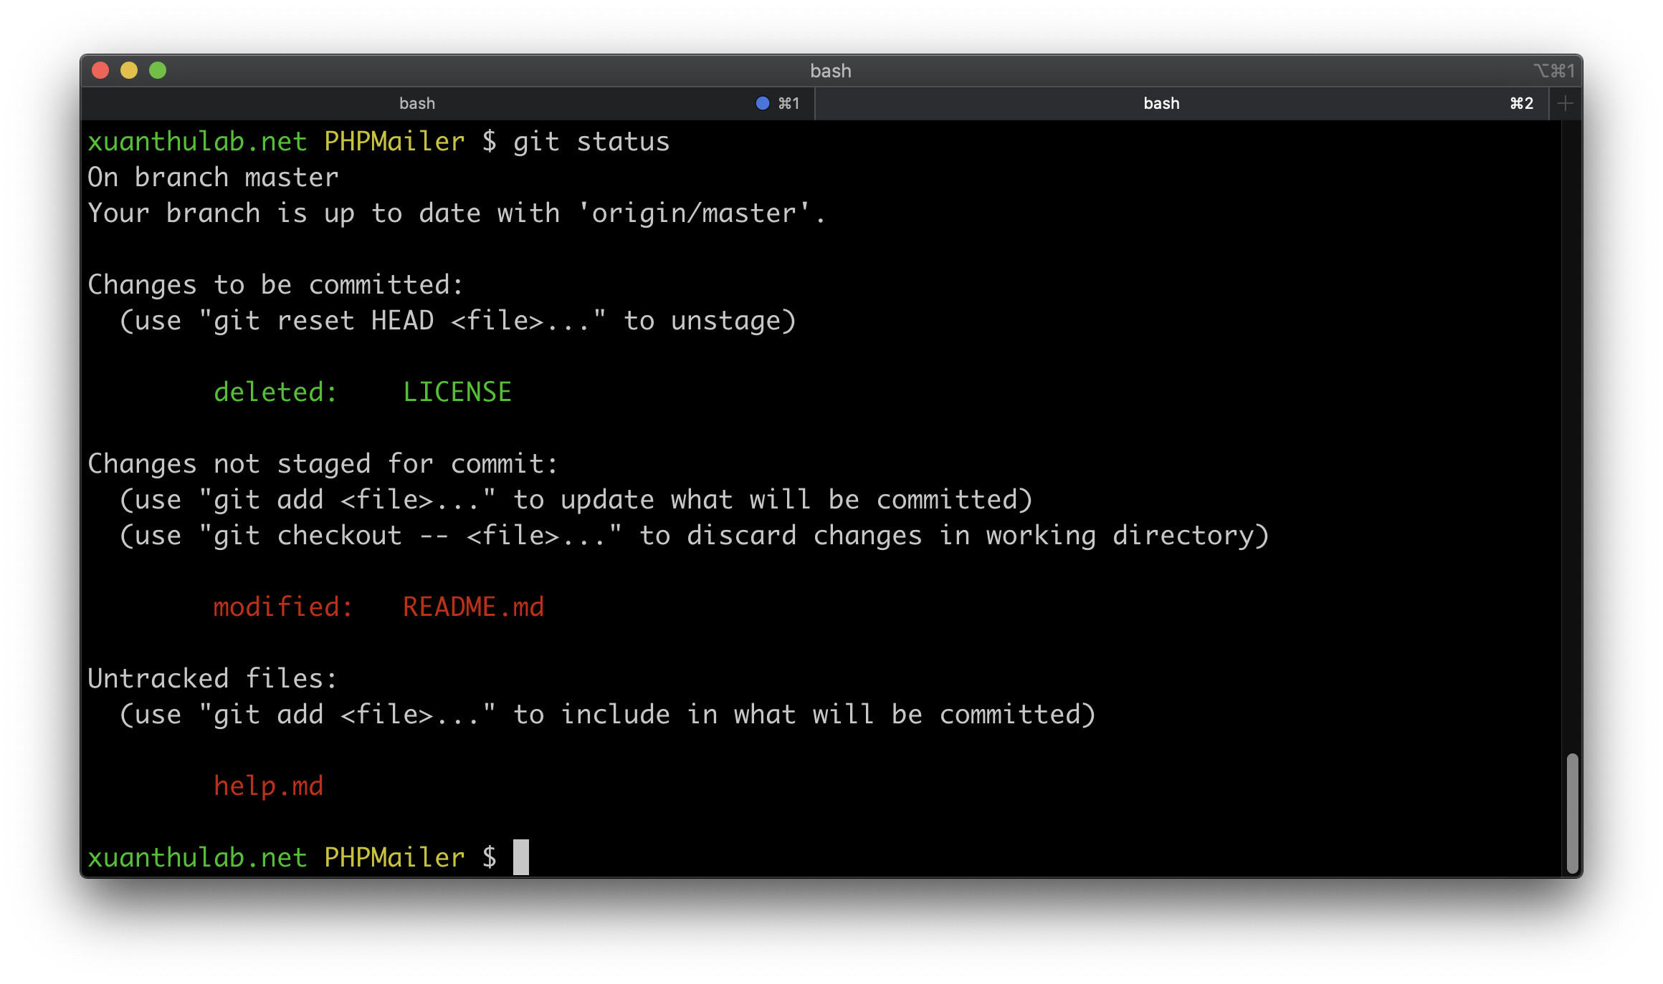This screenshot has height=984, width=1663.
Task: Click the bash window title text
Action: (831, 71)
